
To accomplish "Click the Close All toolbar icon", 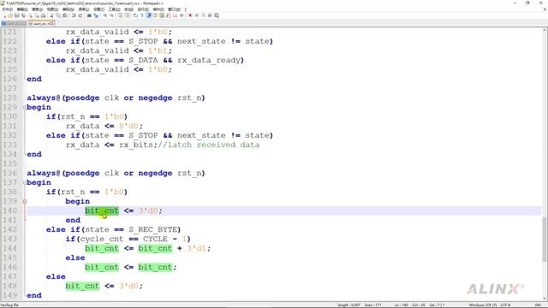I will 37,15.
